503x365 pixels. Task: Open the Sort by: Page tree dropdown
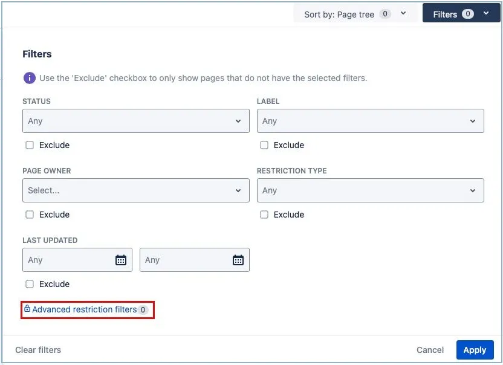[355, 13]
